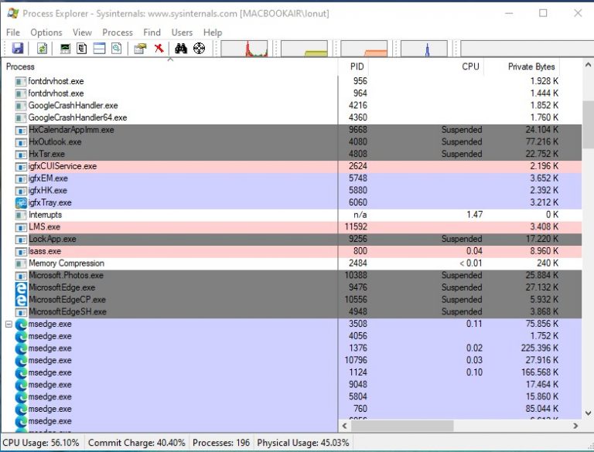Open the Properties toolbar icon
Viewport: 594px width, 452px height.
(x=139, y=49)
